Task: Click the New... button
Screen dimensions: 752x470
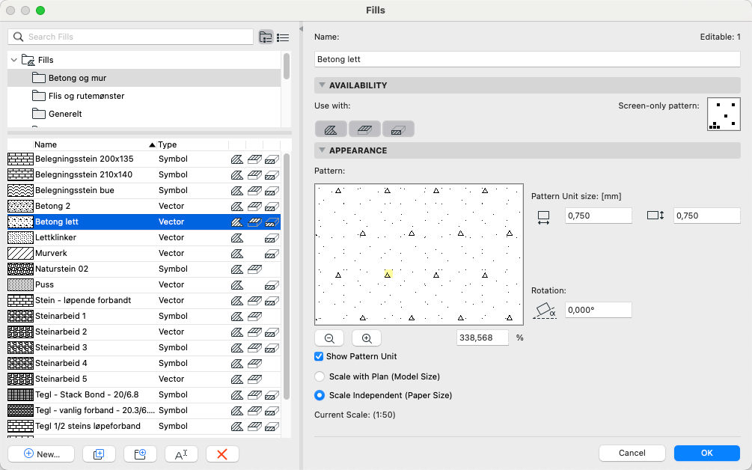Action: point(41,454)
